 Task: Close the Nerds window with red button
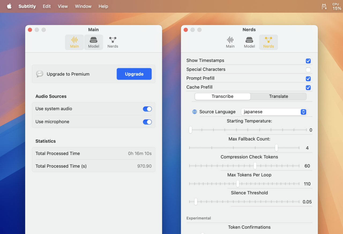click(x=186, y=30)
